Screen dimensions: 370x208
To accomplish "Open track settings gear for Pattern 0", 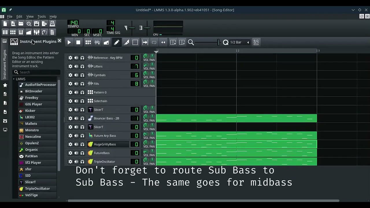I will tap(70, 92).
